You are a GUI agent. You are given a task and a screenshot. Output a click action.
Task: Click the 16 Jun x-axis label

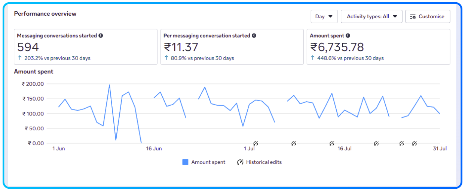[154, 149]
